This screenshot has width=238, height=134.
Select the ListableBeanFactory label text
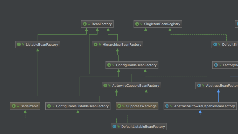click(42, 45)
